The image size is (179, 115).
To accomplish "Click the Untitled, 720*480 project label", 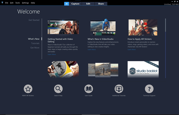I will pos(171,4).
